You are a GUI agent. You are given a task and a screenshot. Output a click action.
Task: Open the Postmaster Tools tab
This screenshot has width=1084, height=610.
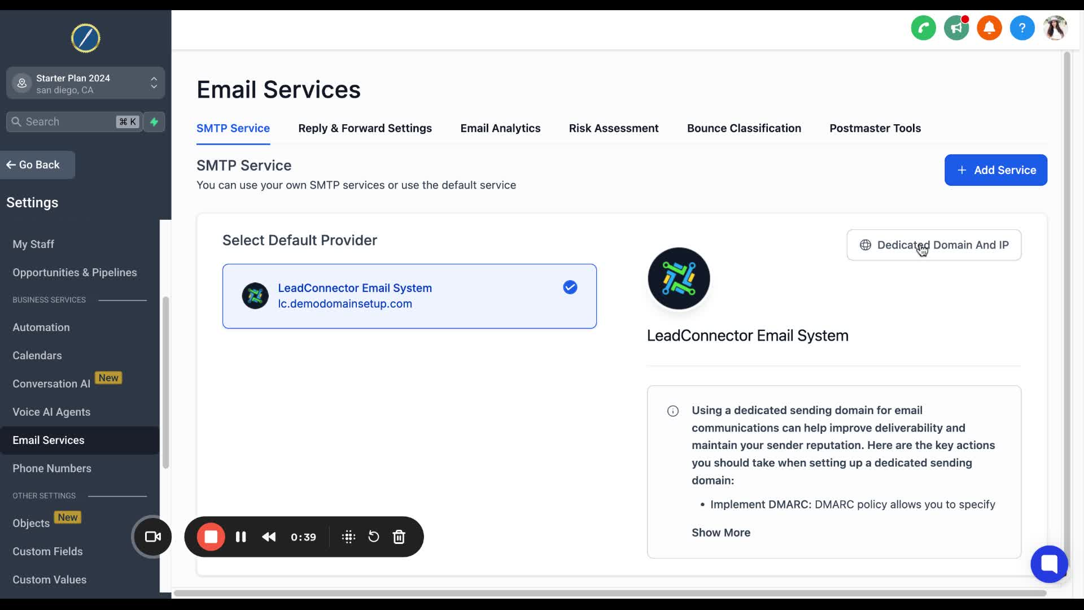pyautogui.click(x=875, y=128)
